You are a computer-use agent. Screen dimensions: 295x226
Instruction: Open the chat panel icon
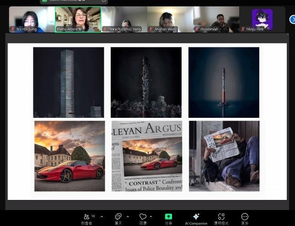pyautogui.click(x=118, y=216)
